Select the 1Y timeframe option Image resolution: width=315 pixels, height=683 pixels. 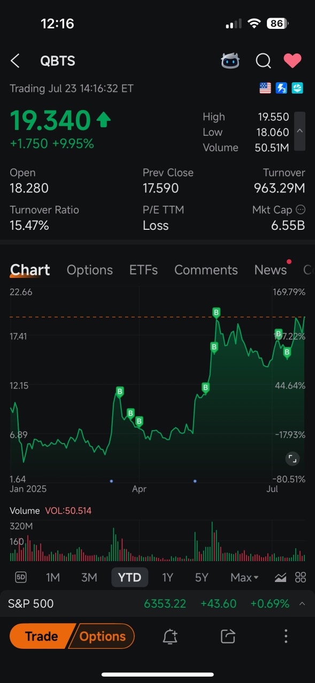[167, 577]
